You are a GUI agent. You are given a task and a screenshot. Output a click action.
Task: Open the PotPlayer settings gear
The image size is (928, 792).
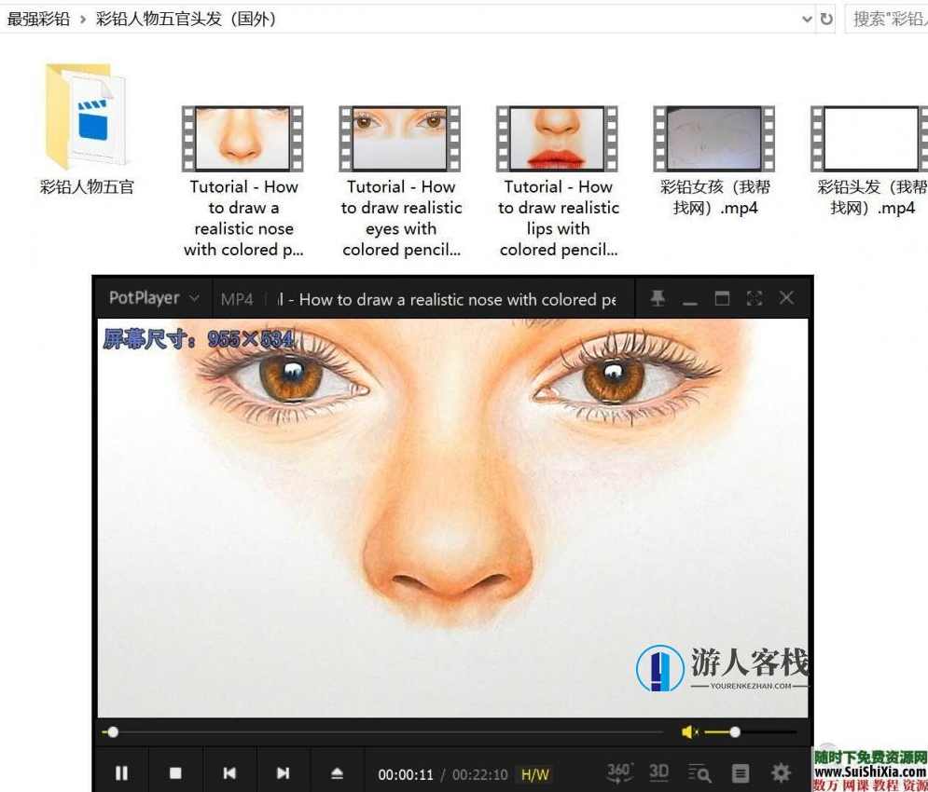(x=781, y=772)
